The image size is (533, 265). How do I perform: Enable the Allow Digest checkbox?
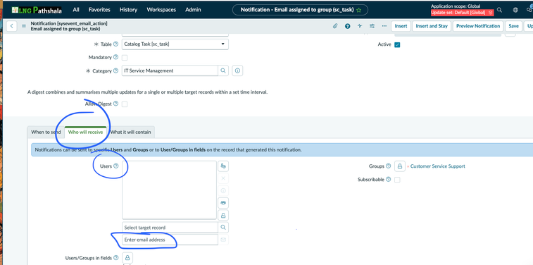(125, 104)
